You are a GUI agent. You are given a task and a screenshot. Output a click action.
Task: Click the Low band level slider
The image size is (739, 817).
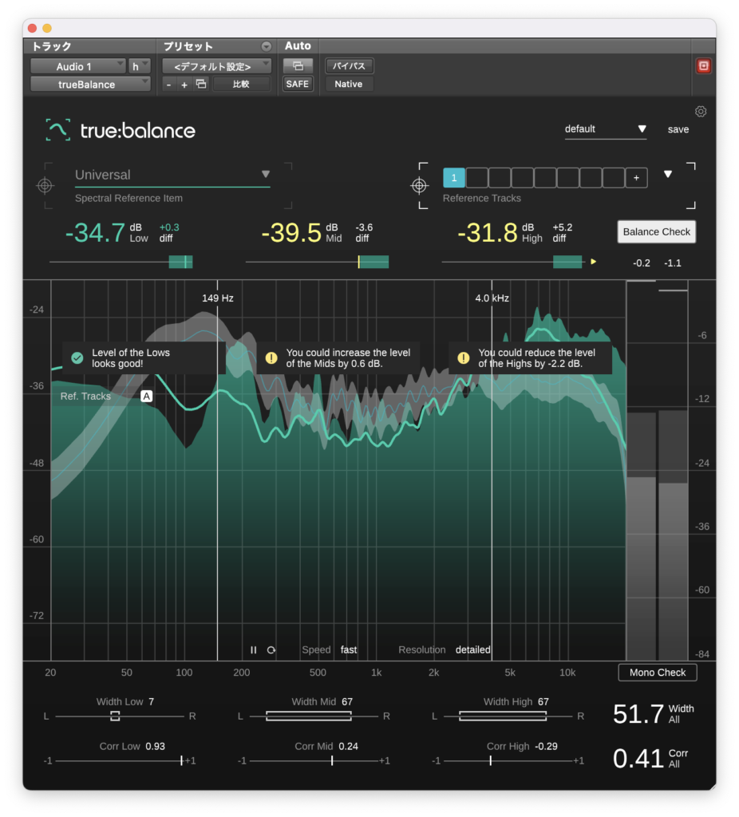(121, 262)
